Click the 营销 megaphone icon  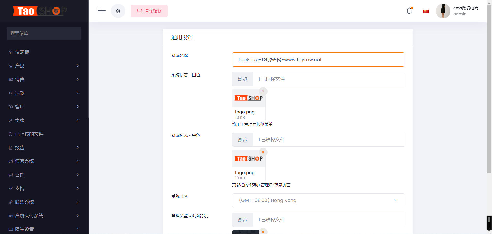point(11,175)
